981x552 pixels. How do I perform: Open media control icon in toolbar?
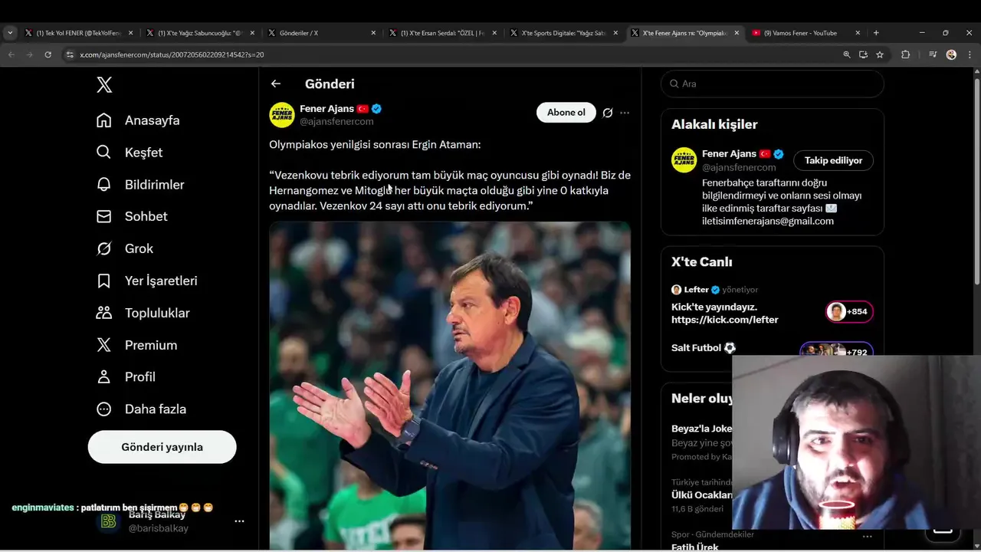click(933, 54)
